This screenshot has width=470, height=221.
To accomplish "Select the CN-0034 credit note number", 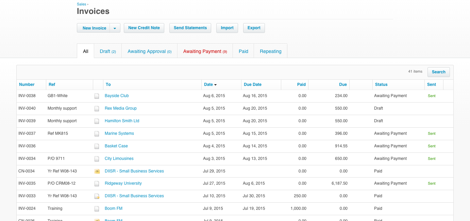I will pyautogui.click(x=27, y=171).
